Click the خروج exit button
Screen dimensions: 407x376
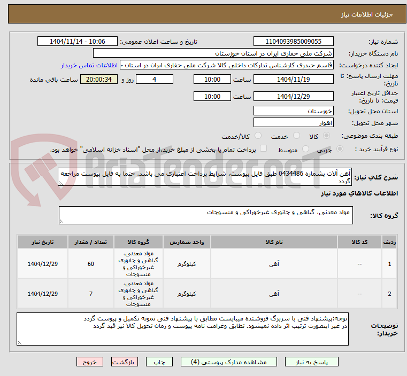click(x=89, y=362)
